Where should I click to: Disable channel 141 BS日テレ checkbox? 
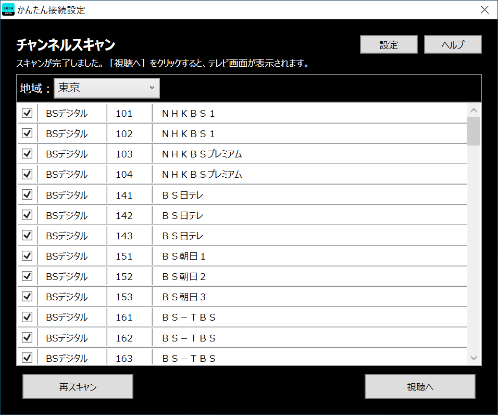27,195
